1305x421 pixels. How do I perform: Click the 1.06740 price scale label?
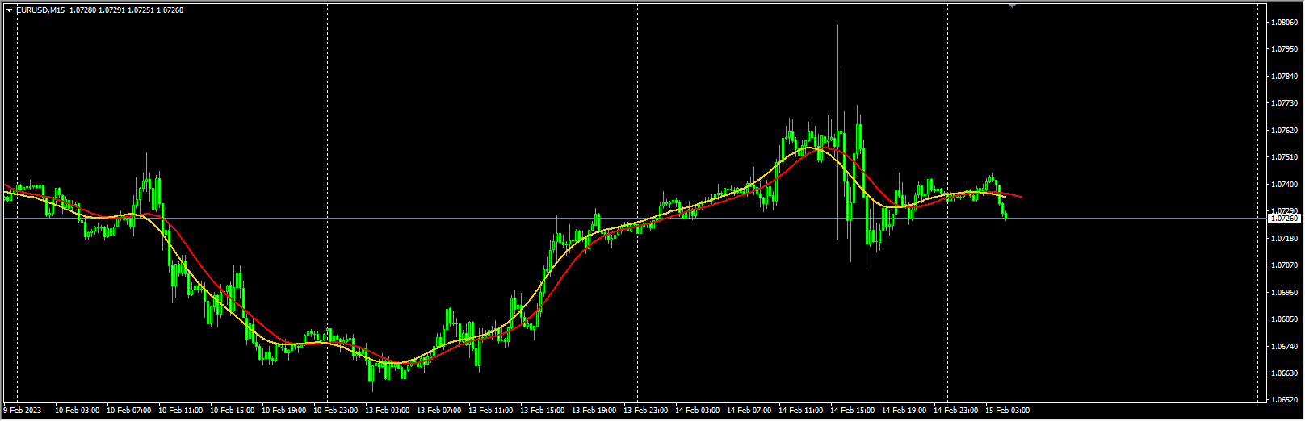click(1284, 347)
